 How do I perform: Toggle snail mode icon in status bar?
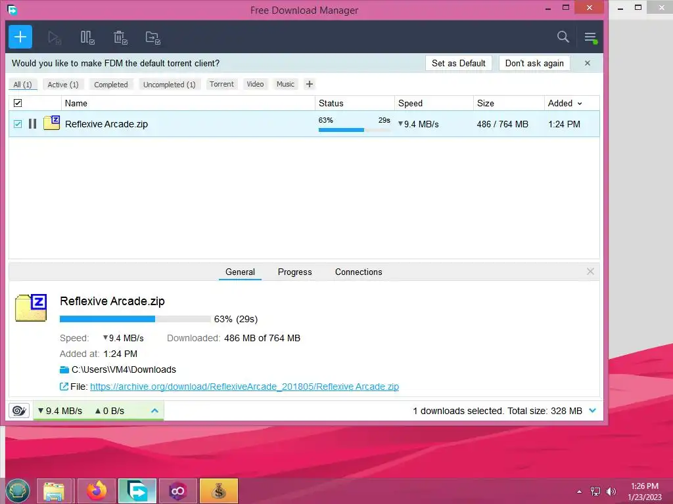[x=19, y=411]
